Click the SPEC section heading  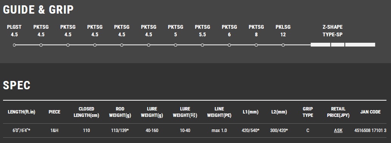[16, 85]
